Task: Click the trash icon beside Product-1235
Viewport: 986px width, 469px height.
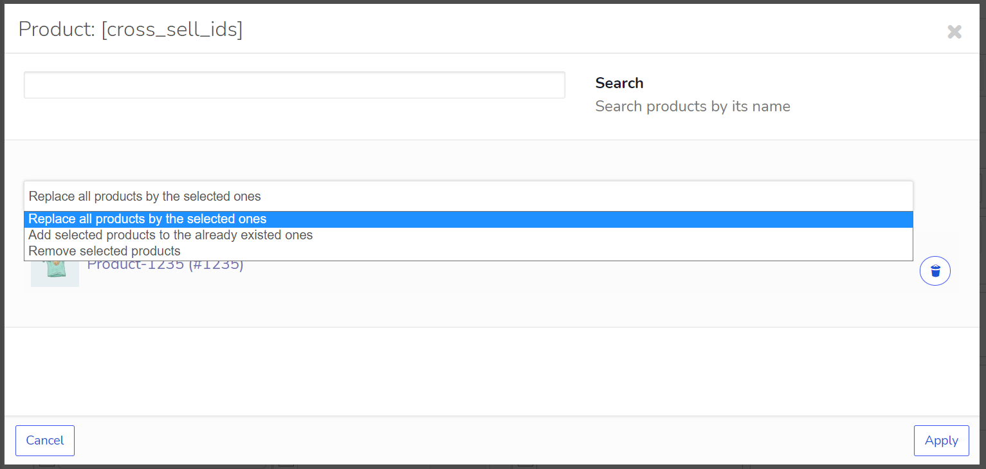Action: [x=935, y=271]
